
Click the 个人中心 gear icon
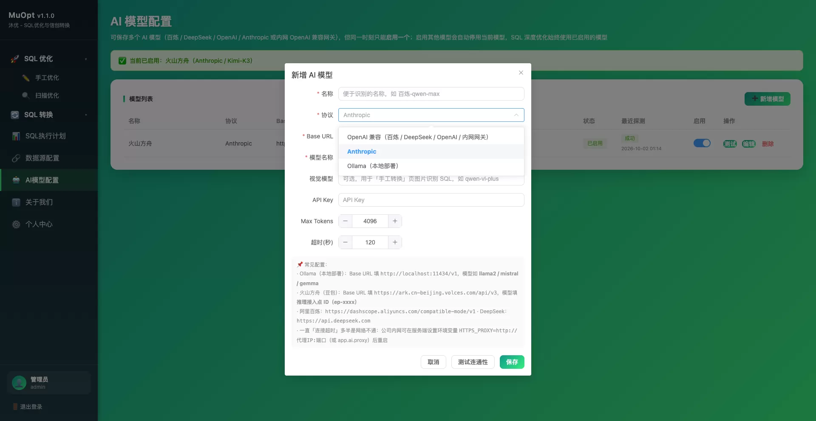tap(16, 224)
